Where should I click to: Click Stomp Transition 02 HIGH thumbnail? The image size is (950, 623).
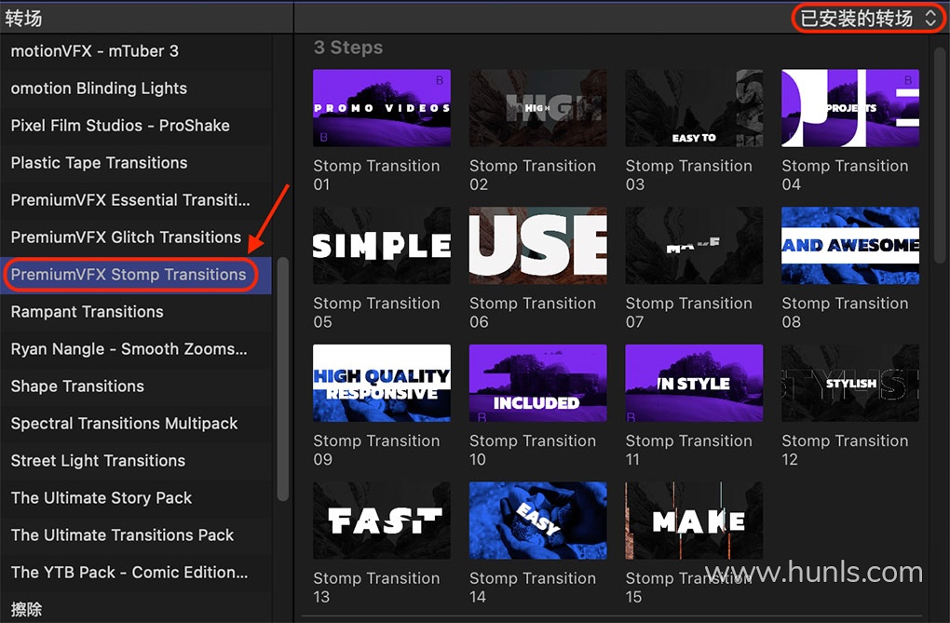(x=537, y=108)
